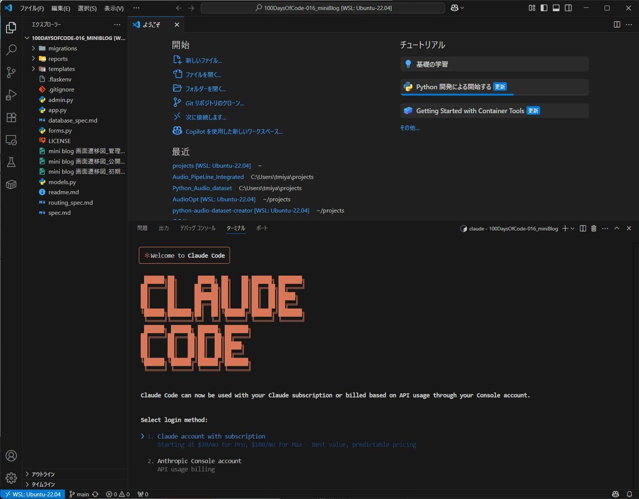Open the editor more actions ellipsis

click(x=629, y=25)
